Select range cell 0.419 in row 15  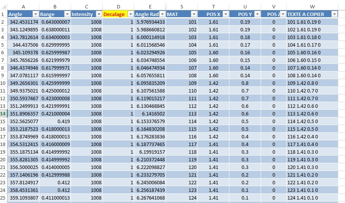[x=55, y=122]
